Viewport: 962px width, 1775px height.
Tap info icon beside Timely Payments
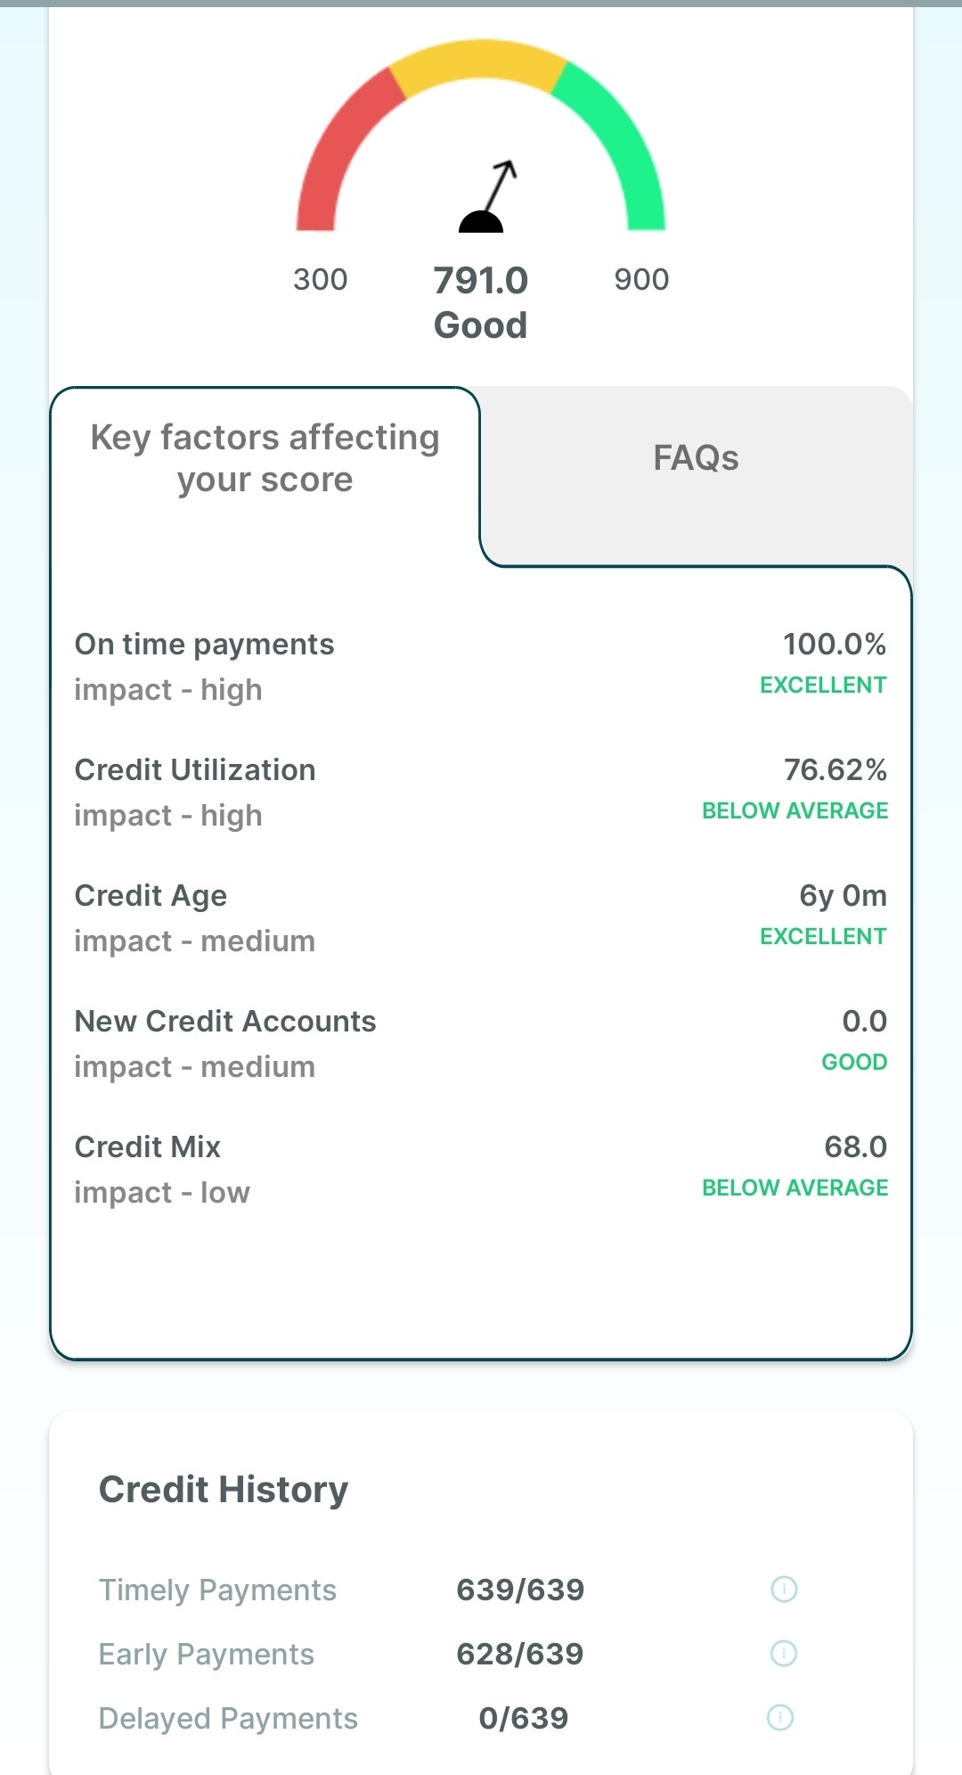click(x=784, y=1589)
